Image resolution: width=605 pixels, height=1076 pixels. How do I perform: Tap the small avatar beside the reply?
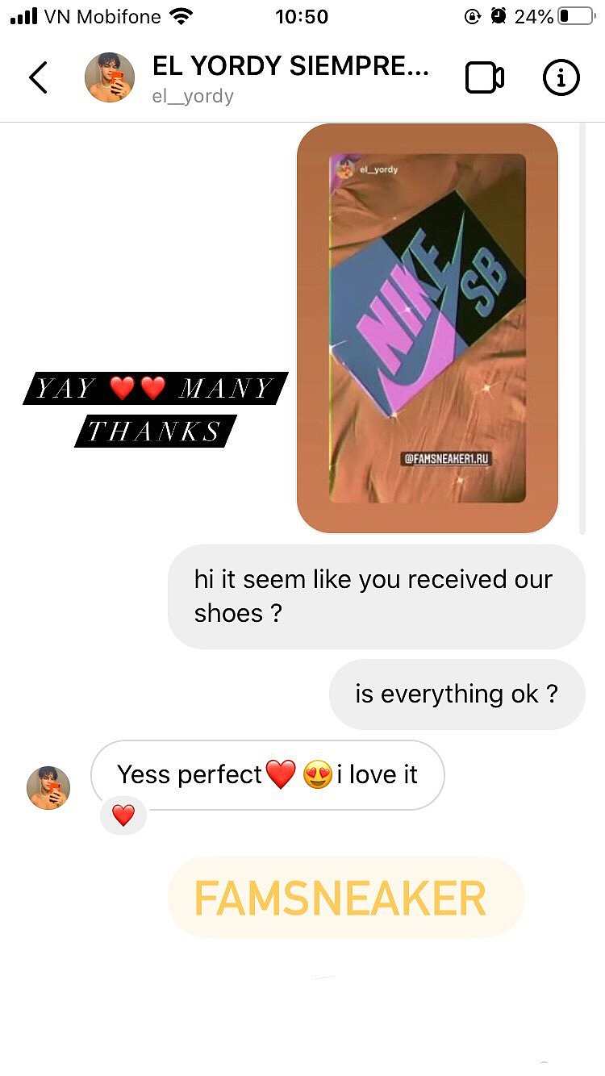(48, 787)
